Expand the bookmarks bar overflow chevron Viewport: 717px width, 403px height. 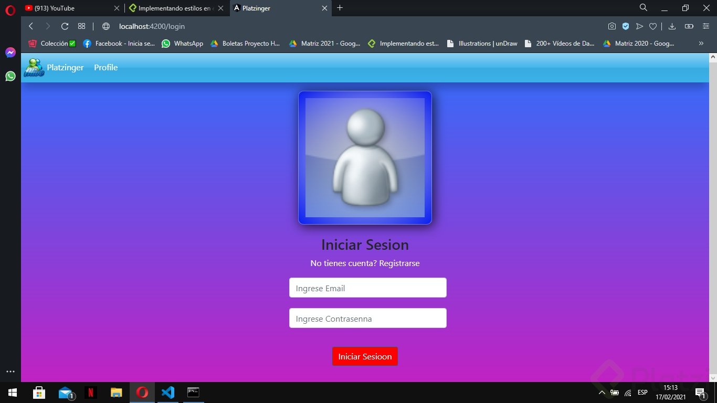701,44
